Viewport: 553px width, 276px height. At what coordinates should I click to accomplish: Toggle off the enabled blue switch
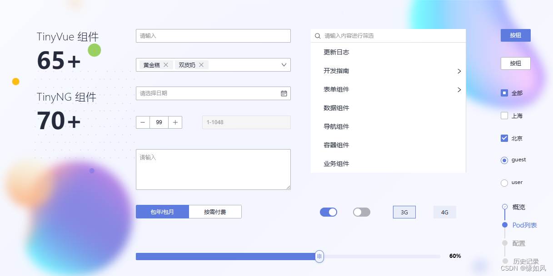pos(328,212)
